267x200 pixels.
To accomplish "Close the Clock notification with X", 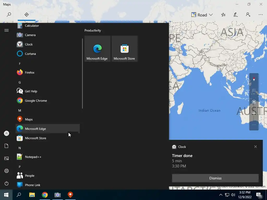I will coord(256,147).
